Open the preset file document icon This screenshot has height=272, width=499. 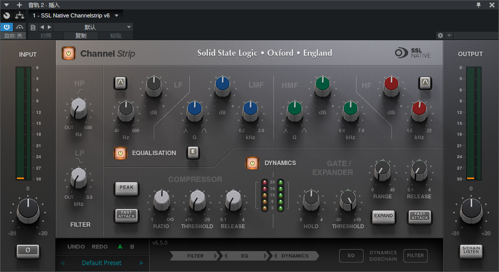pos(33,27)
